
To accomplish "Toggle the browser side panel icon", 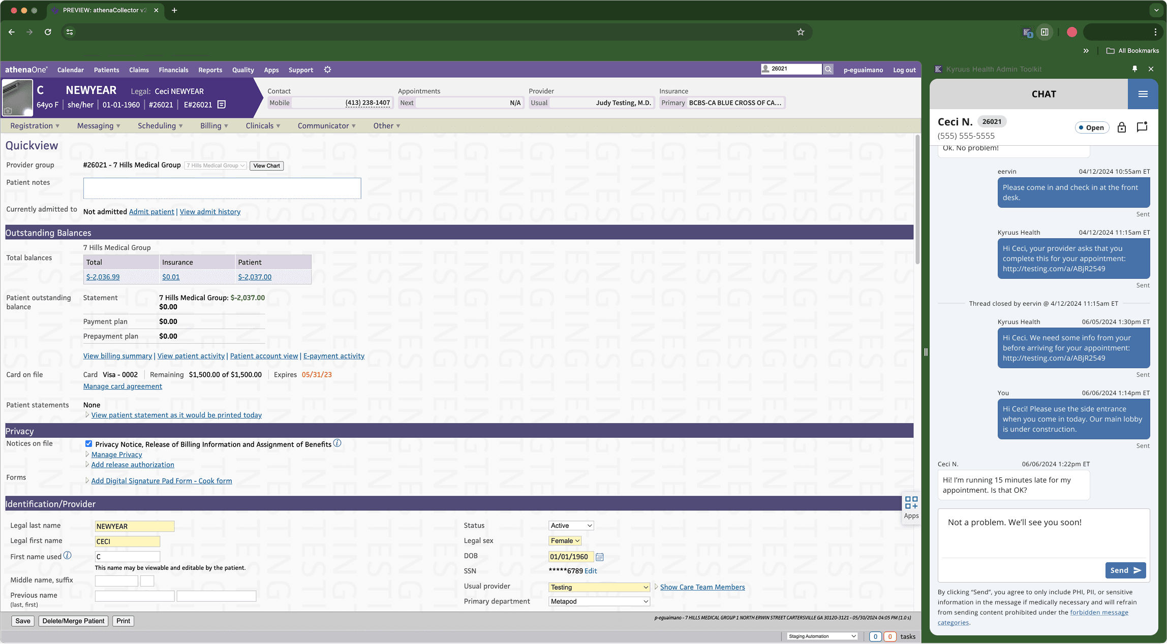I will 1045,32.
